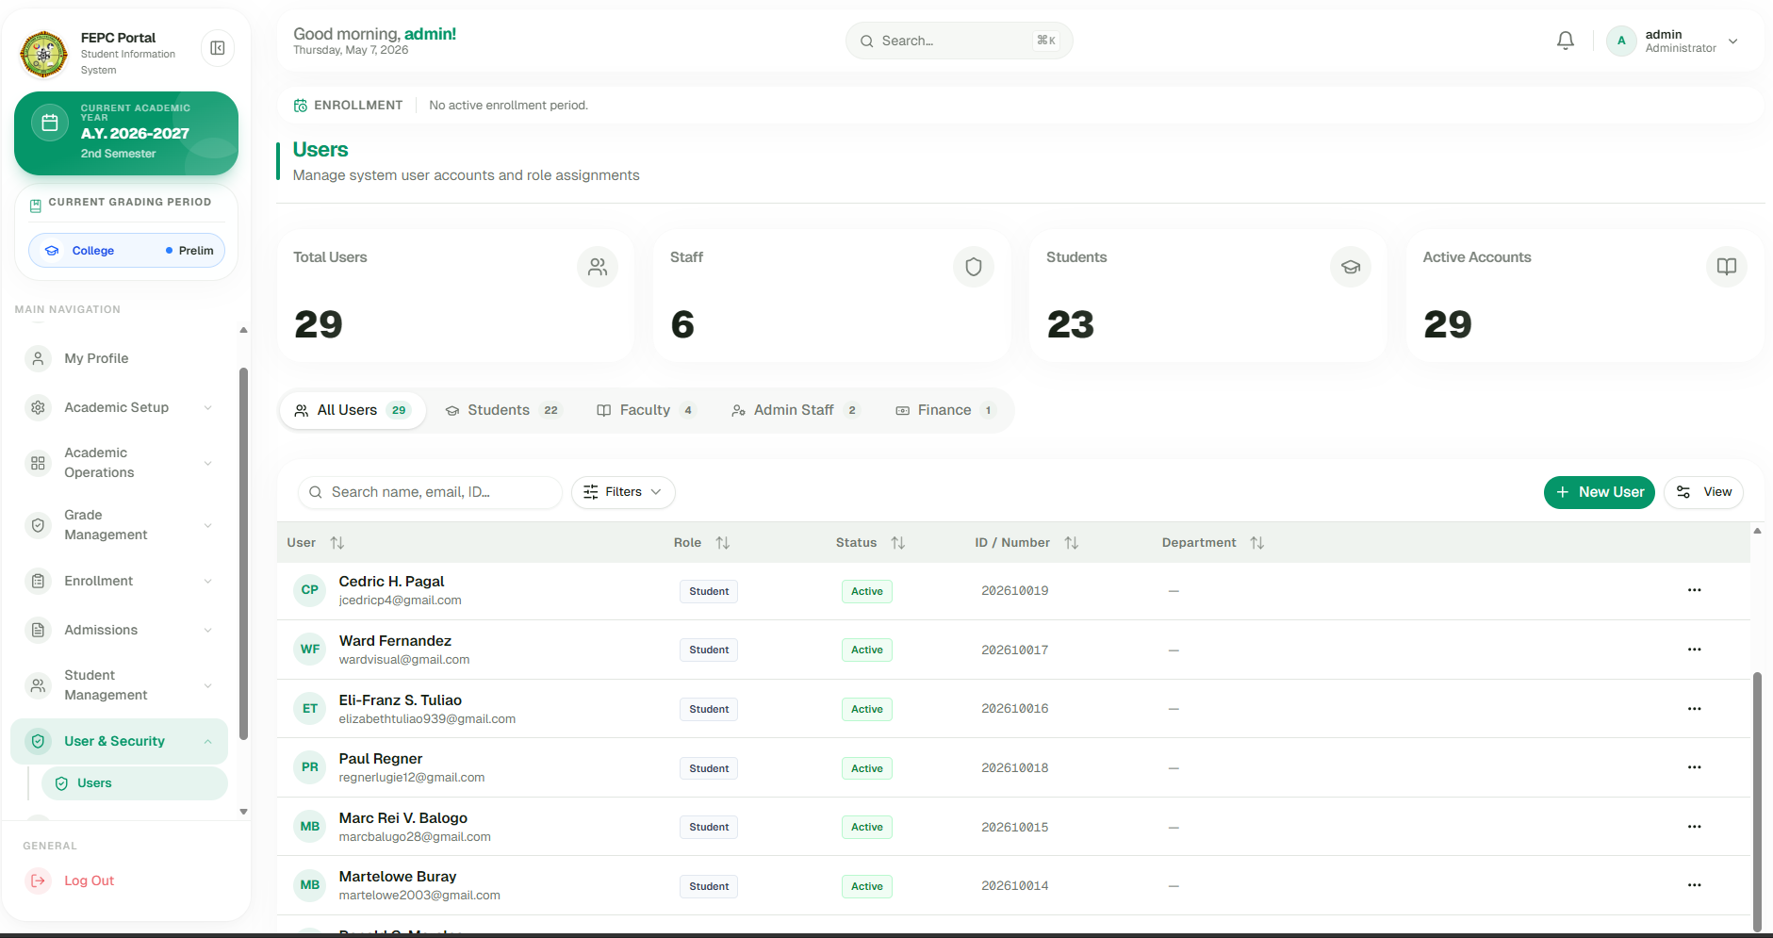Click the Search name, email, ID field

430,492
